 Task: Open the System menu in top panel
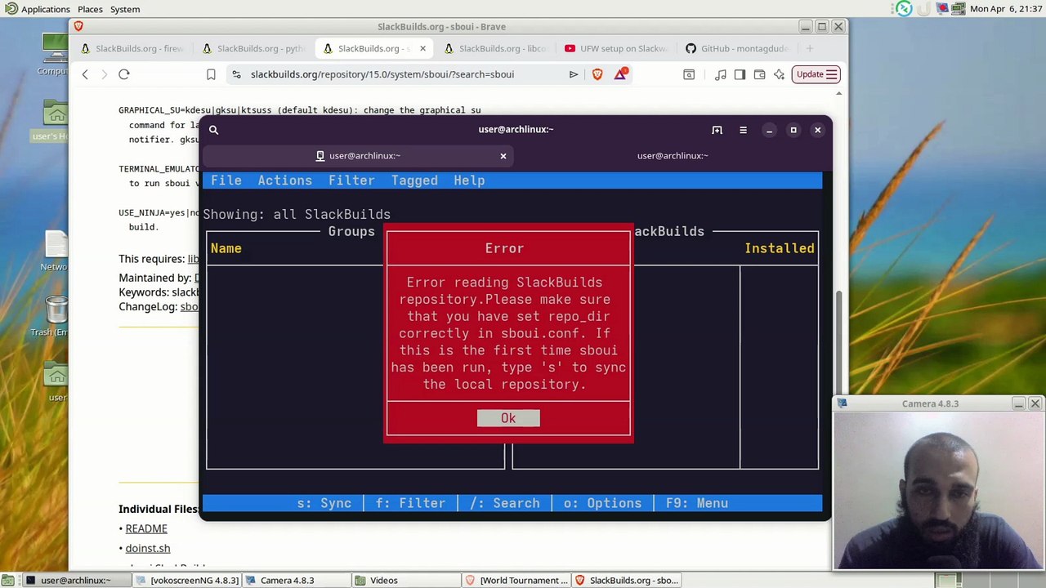(125, 9)
